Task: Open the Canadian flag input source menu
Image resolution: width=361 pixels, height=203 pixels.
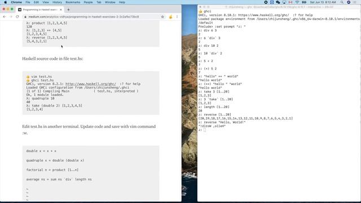Action: pos(290,2)
